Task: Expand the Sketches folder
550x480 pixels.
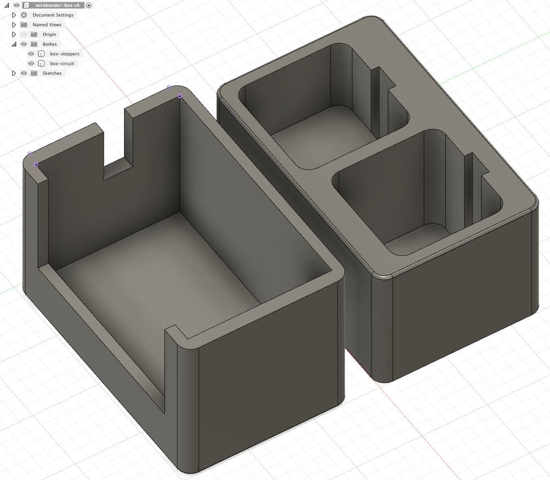Action: pos(14,73)
